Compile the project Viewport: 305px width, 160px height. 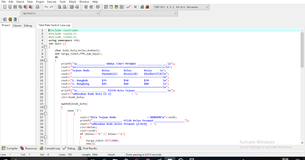point(106,7)
